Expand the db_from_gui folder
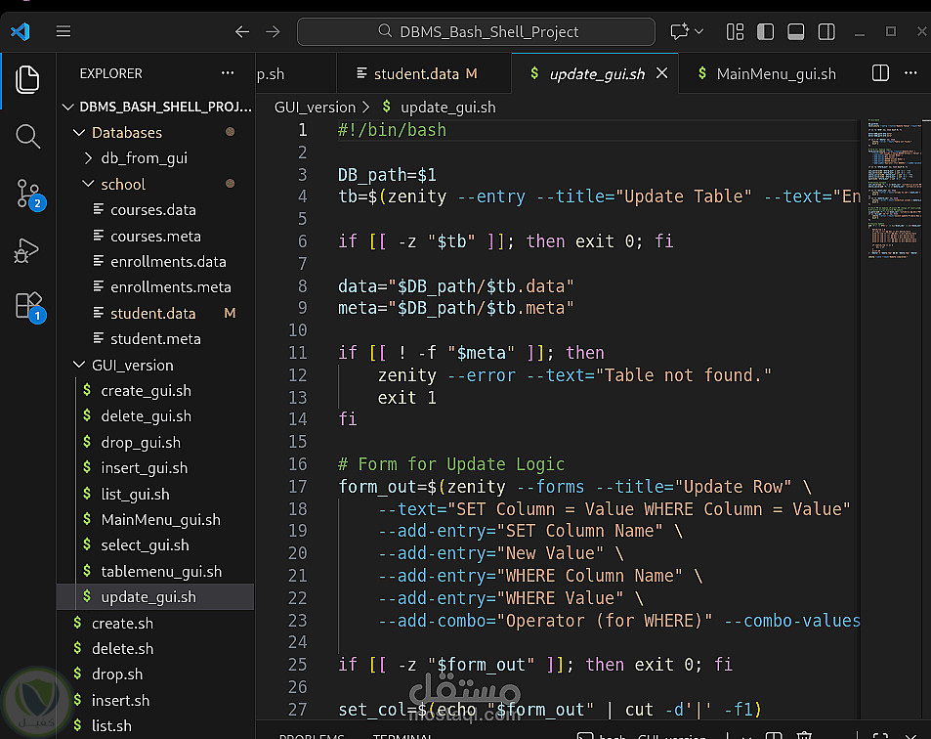This screenshot has width=931, height=739. coord(144,158)
